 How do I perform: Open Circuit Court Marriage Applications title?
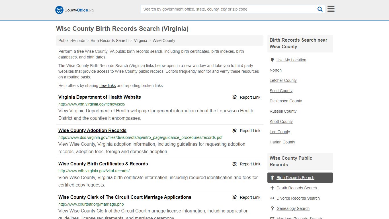click(125, 197)
